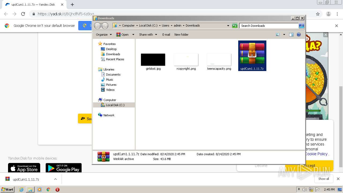Select the updCum1.1.11.7z WinRAR archive
Image resolution: width=343 pixels, height=193 pixels.
click(x=252, y=56)
